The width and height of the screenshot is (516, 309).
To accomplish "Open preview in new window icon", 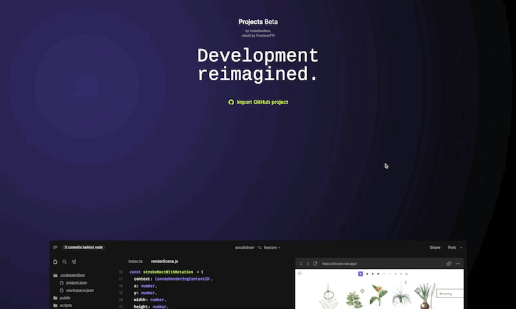I will tap(449, 263).
